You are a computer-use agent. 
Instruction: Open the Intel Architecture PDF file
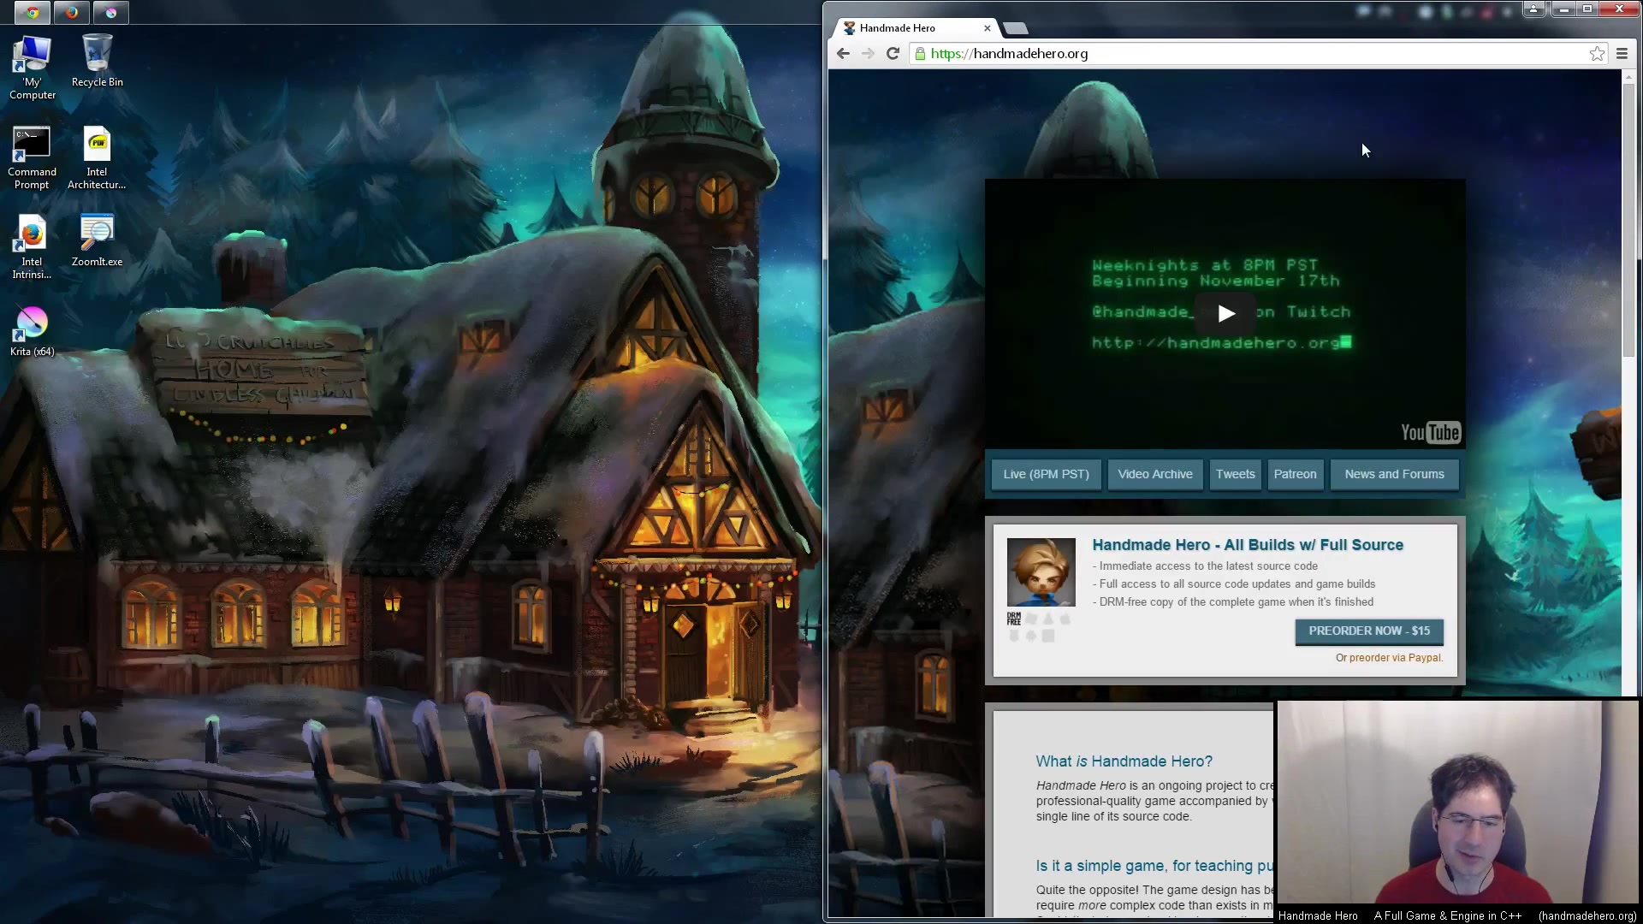coord(97,158)
